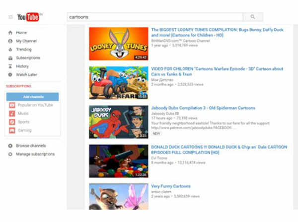Open the Very Funny Cartoons thumbnail
The image size is (298, 223).
[x=119, y=196]
